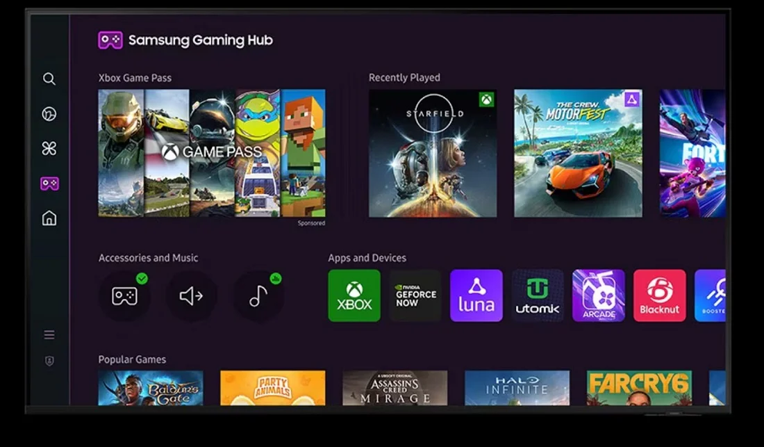
Task: Open the Search icon in the sidebar
Action: [x=49, y=79]
